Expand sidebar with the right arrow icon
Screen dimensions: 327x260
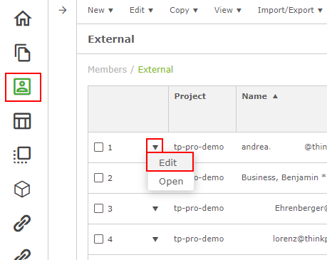[63, 10]
